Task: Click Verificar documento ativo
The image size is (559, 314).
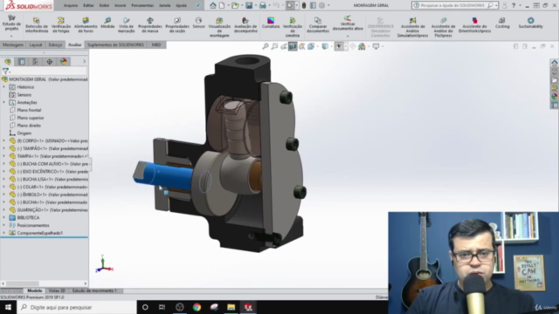Action: (348, 23)
